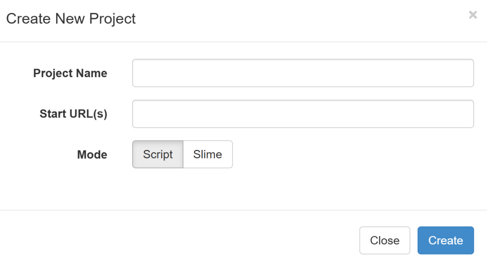Click the Create button
Viewport: 487px width, 266px height.
pyautogui.click(x=446, y=240)
